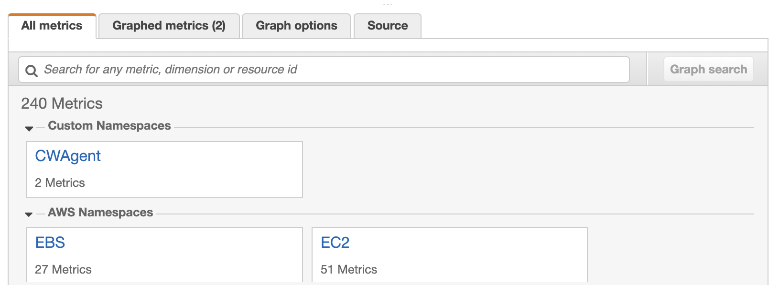
Task: Select the EBS namespace card
Action: [x=164, y=255]
